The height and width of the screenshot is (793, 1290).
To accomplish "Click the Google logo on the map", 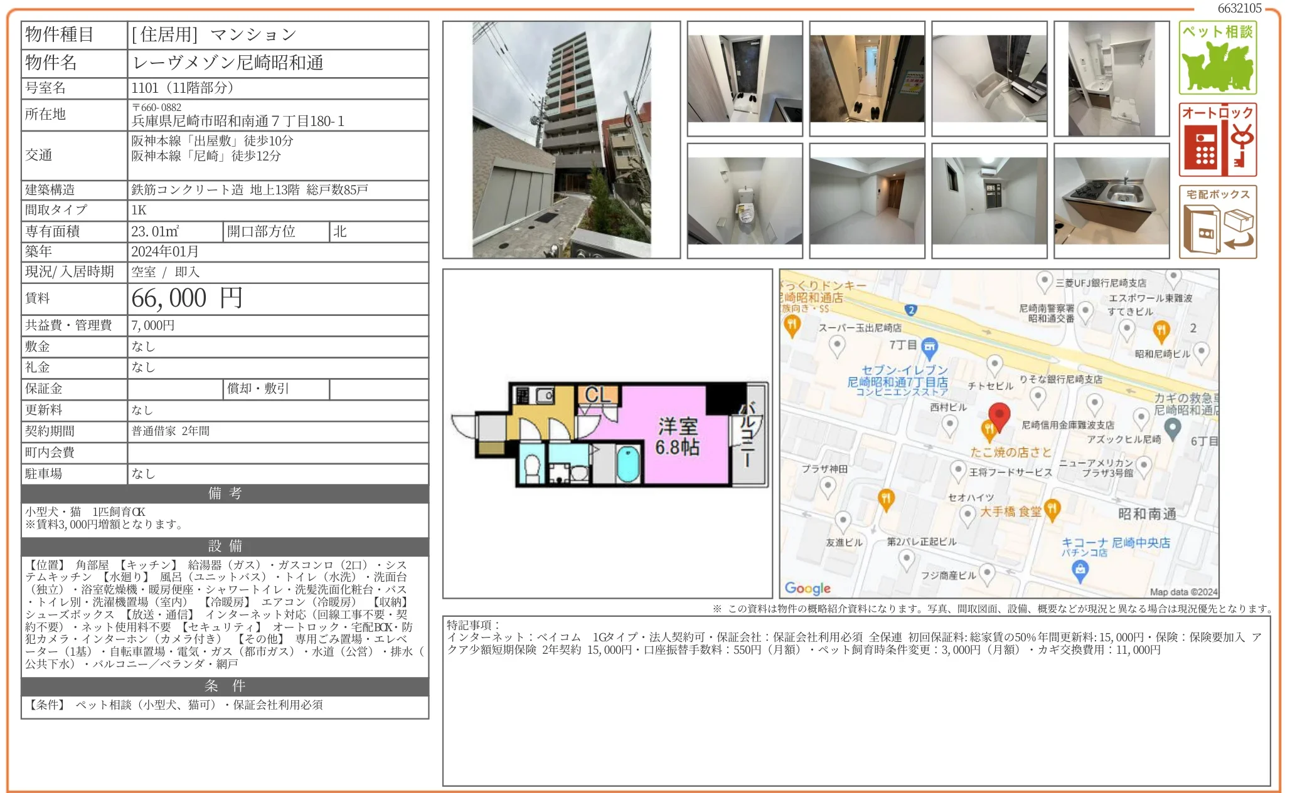I will coord(807,588).
